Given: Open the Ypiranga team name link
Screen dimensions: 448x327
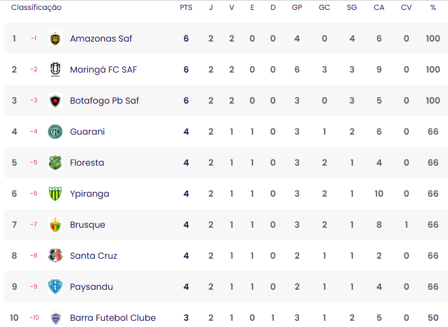Looking at the screenshot, I should click(89, 194).
